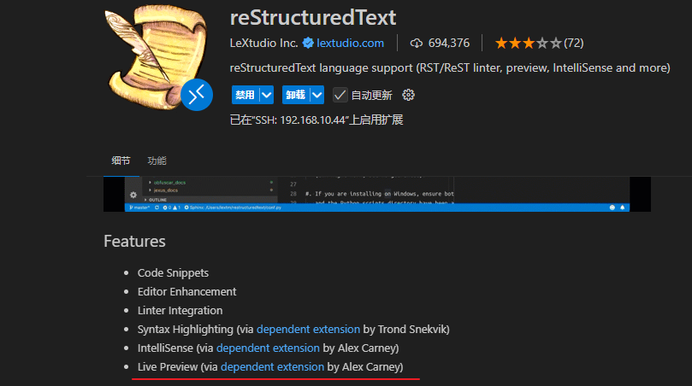Open the extension settings gear
Screen dimensions: 692x386
[408, 95]
